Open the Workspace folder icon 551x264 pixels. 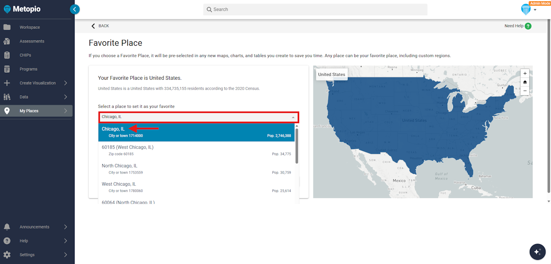pyautogui.click(x=7, y=27)
